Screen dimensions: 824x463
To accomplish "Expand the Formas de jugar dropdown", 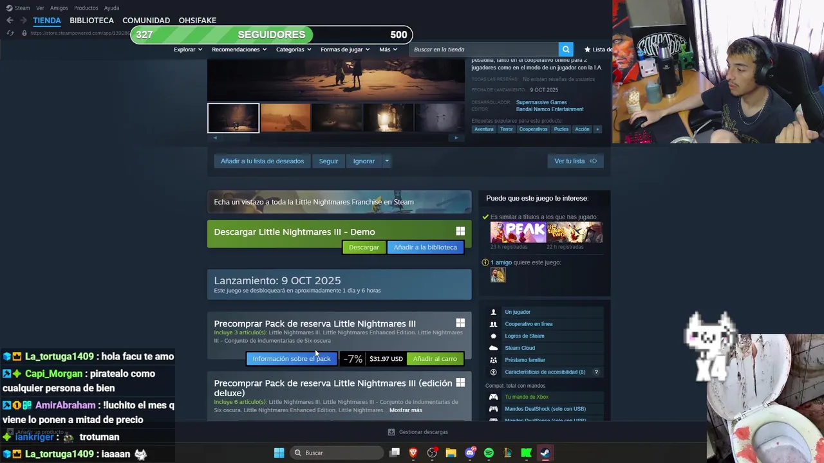I will (x=345, y=50).
